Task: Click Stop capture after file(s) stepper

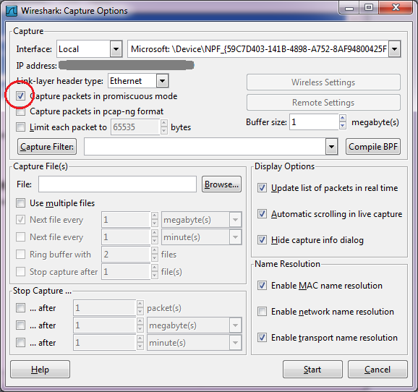Action: click(x=155, y=272)
